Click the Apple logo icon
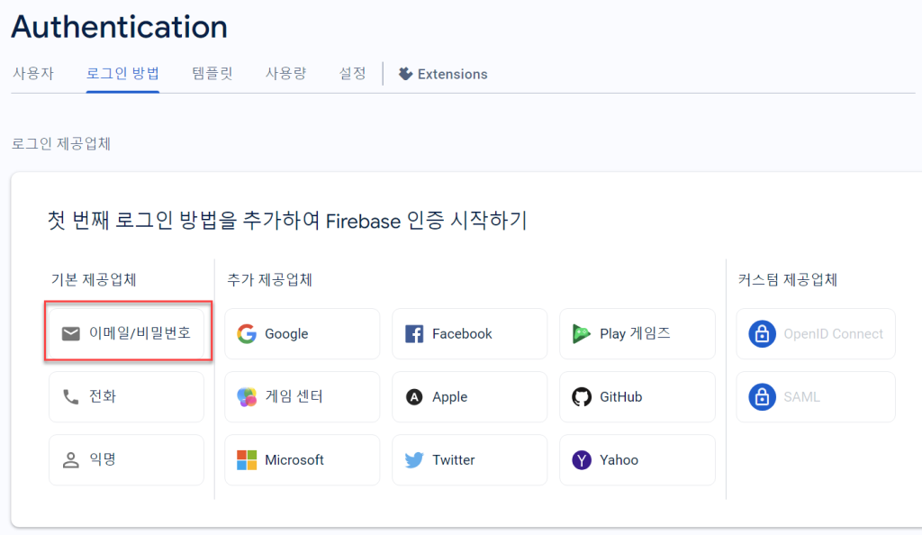 [x=414, y=397]
